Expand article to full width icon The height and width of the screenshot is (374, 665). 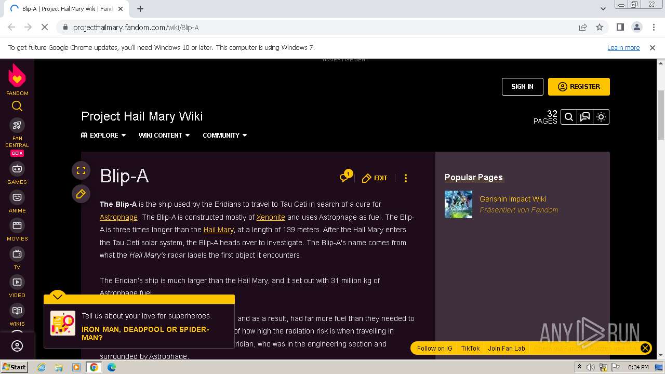tap(81, 170)
